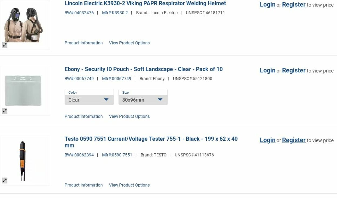Open the Lincoln Electric Viking PAPR helmet title
337x198 pixels.
pos(145,3)
